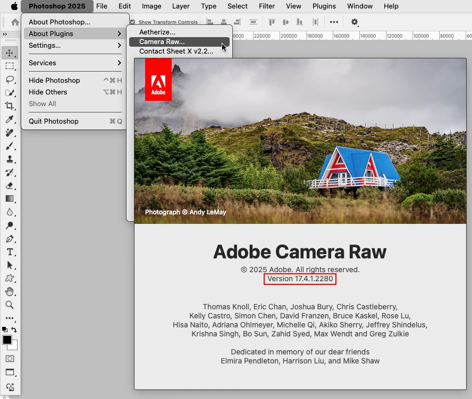This screenshot has height=399, width=472.
Task: Click the align bottom edges icon
Action: 299,22
